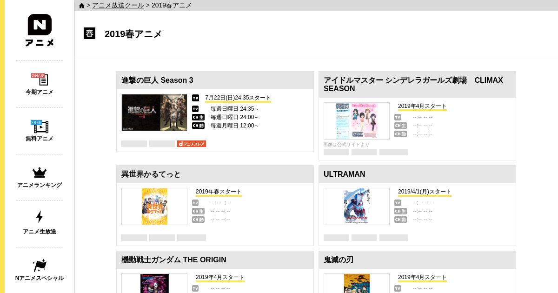Click アニメ放送クール breadcrumb link
This screenshot has width=558, height=293.
pos(118,5)
